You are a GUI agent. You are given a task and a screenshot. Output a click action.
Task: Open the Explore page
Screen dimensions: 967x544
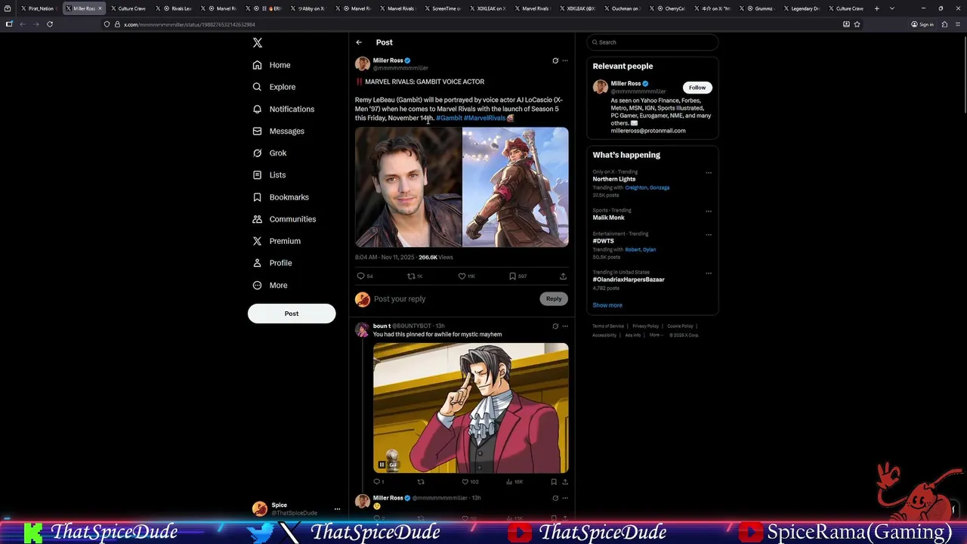tap(274, 87)
